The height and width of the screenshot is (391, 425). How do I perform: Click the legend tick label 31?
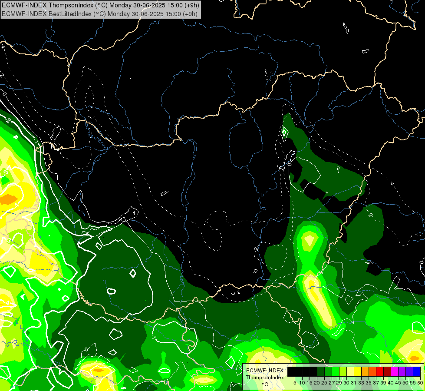click(354, 383)
